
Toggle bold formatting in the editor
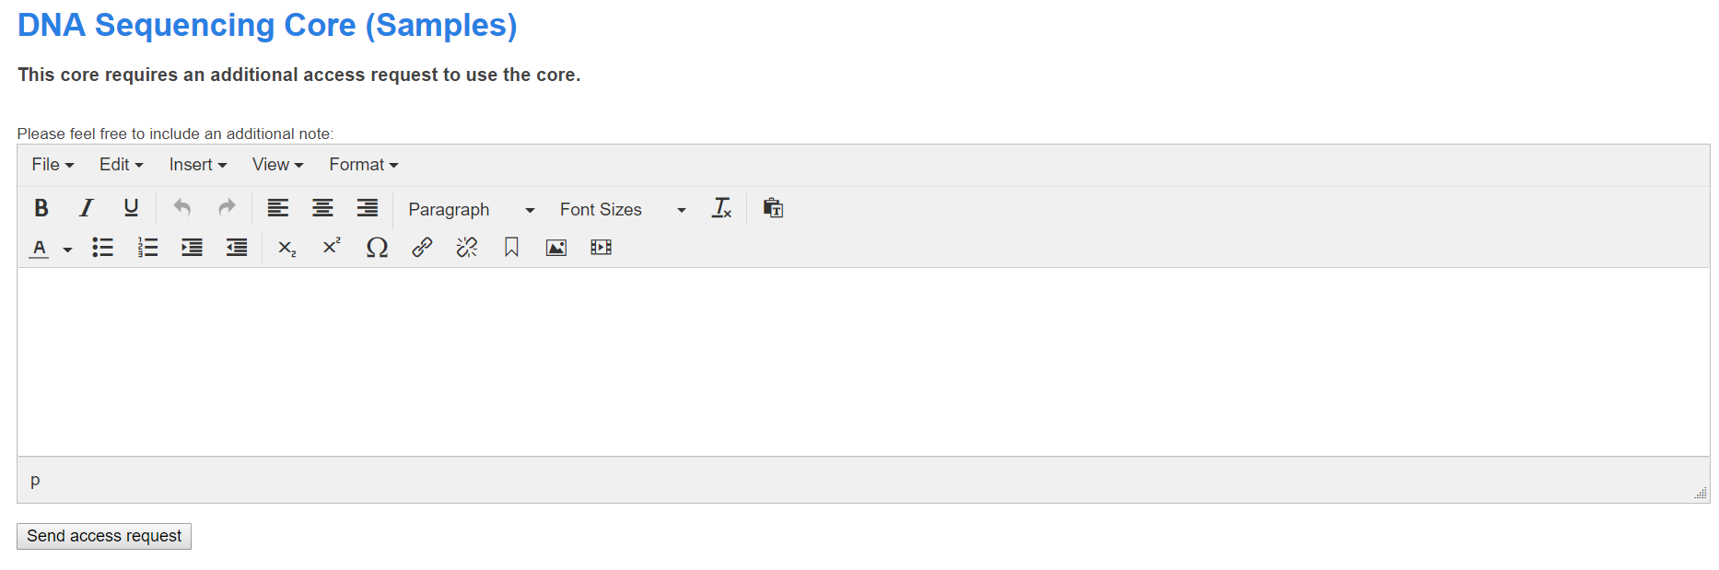click(41, 208)
